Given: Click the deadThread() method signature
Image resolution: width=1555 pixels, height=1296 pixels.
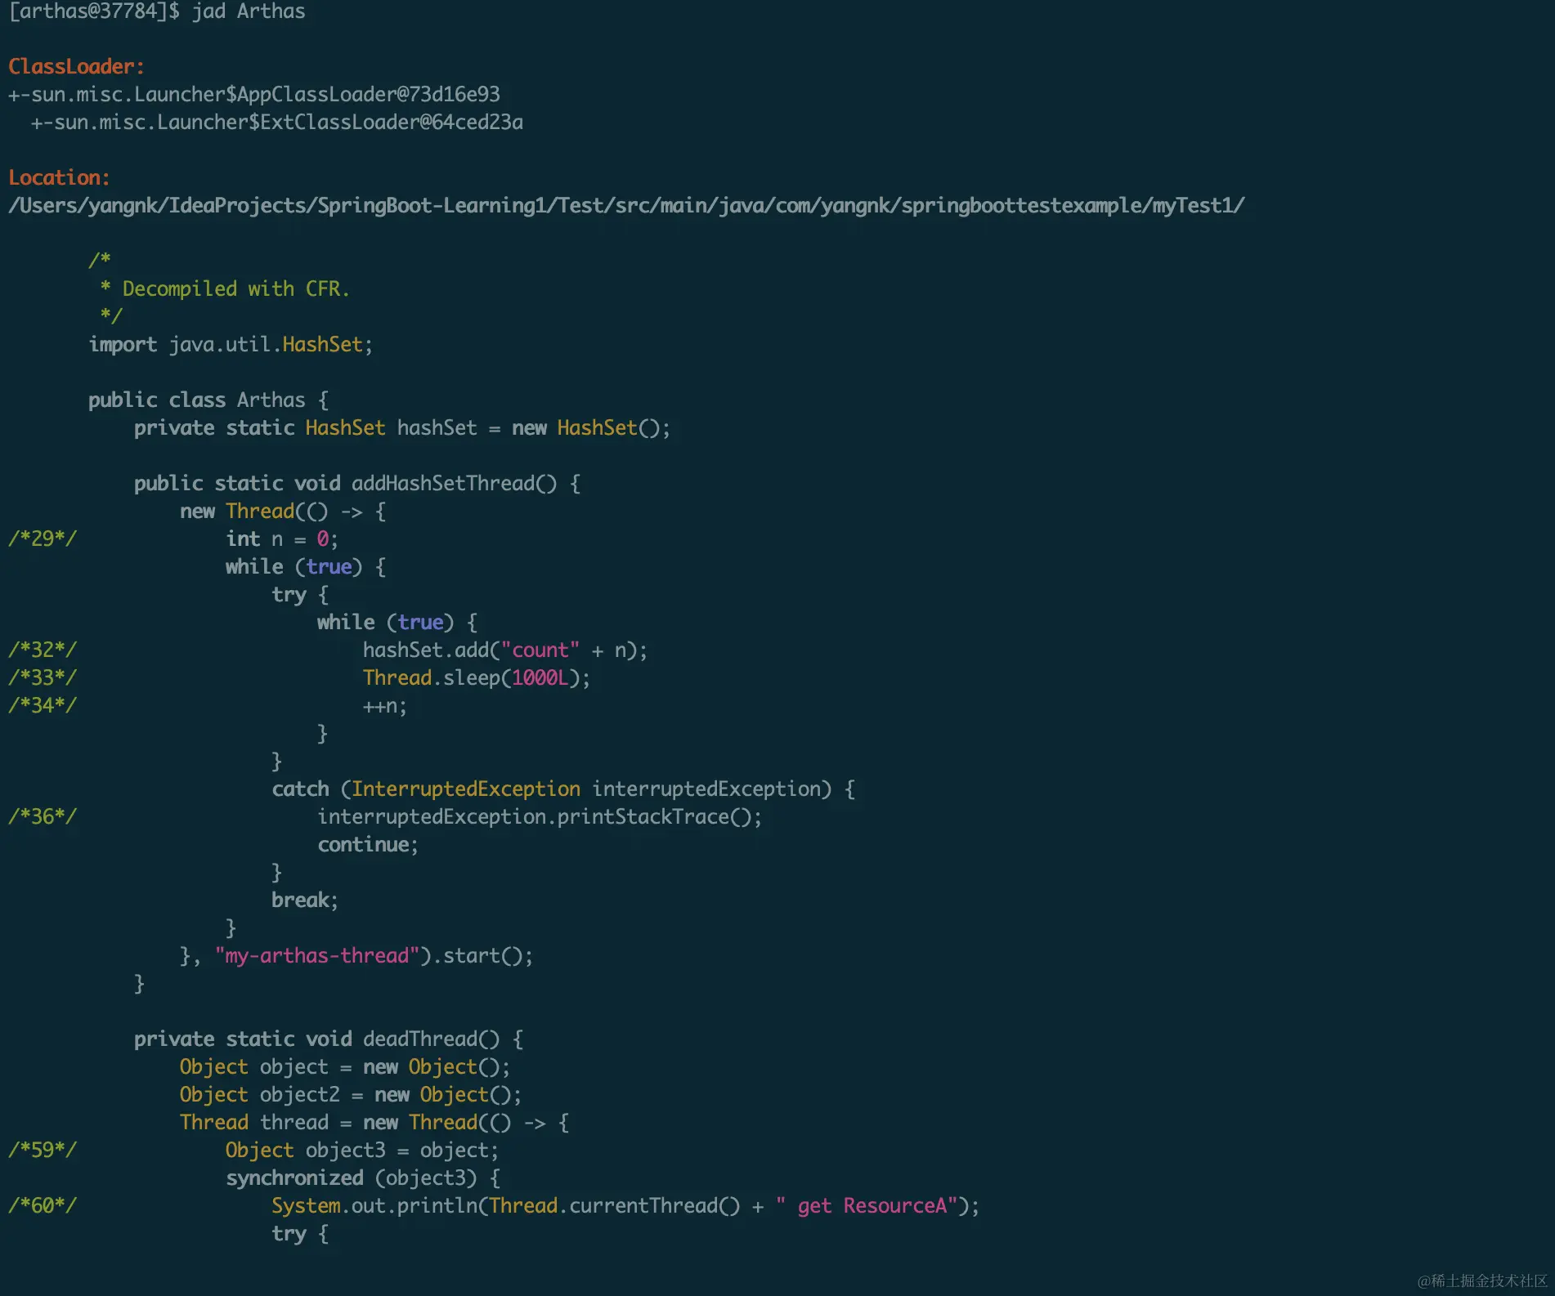Looking at the screenshot, I should click(x=329, y=1039).
